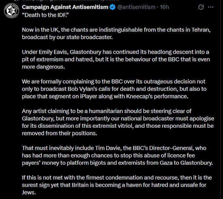223x199 pixels.
Task: Click the word "Tehran" in the second paragraph
Action: click(201, 30)
